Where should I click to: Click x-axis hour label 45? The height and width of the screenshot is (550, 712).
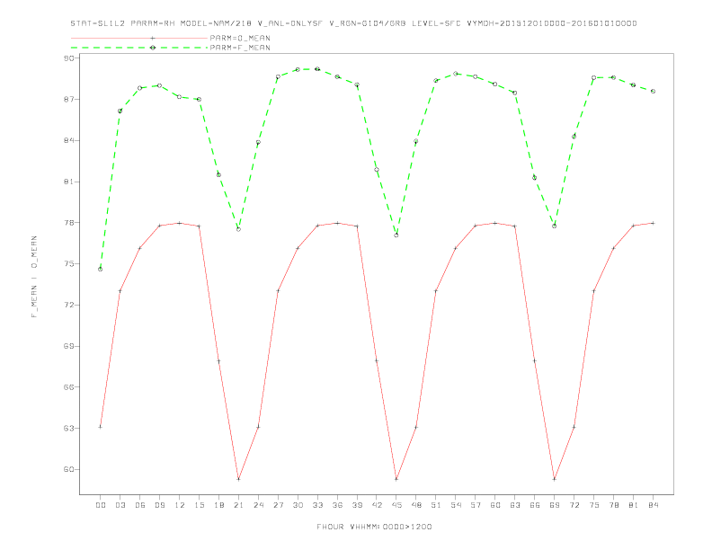click(396, 505)
